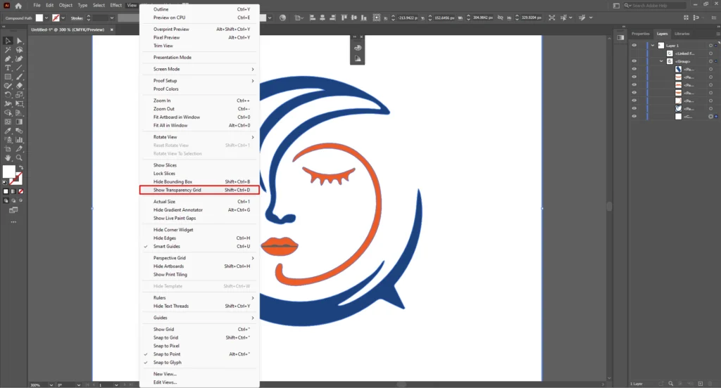This screenshot has height=388, width=721.
Task: Select the Free Transform tool
Action: pyautogui.click(x=19, y=104)
